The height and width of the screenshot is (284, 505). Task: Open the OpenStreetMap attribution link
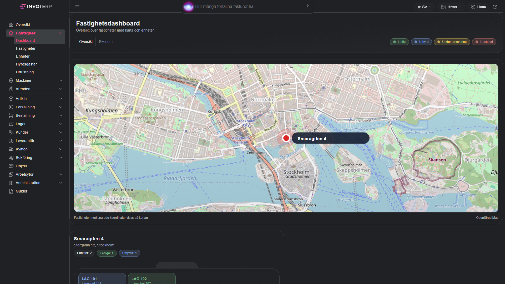click(x=487, y=218)
